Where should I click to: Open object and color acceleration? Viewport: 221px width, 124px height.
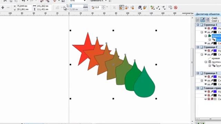[x=140, y=8]
